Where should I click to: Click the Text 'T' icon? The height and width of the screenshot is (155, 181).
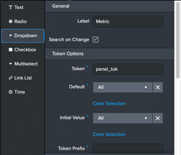click(x=11, y=7)
